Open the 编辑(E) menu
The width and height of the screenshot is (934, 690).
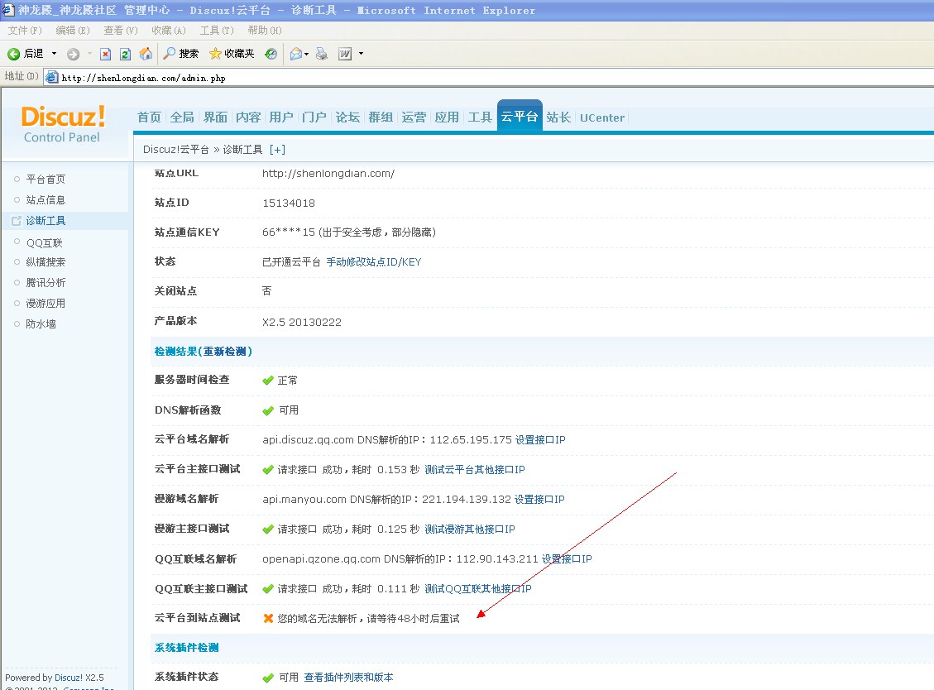point(73,31)
